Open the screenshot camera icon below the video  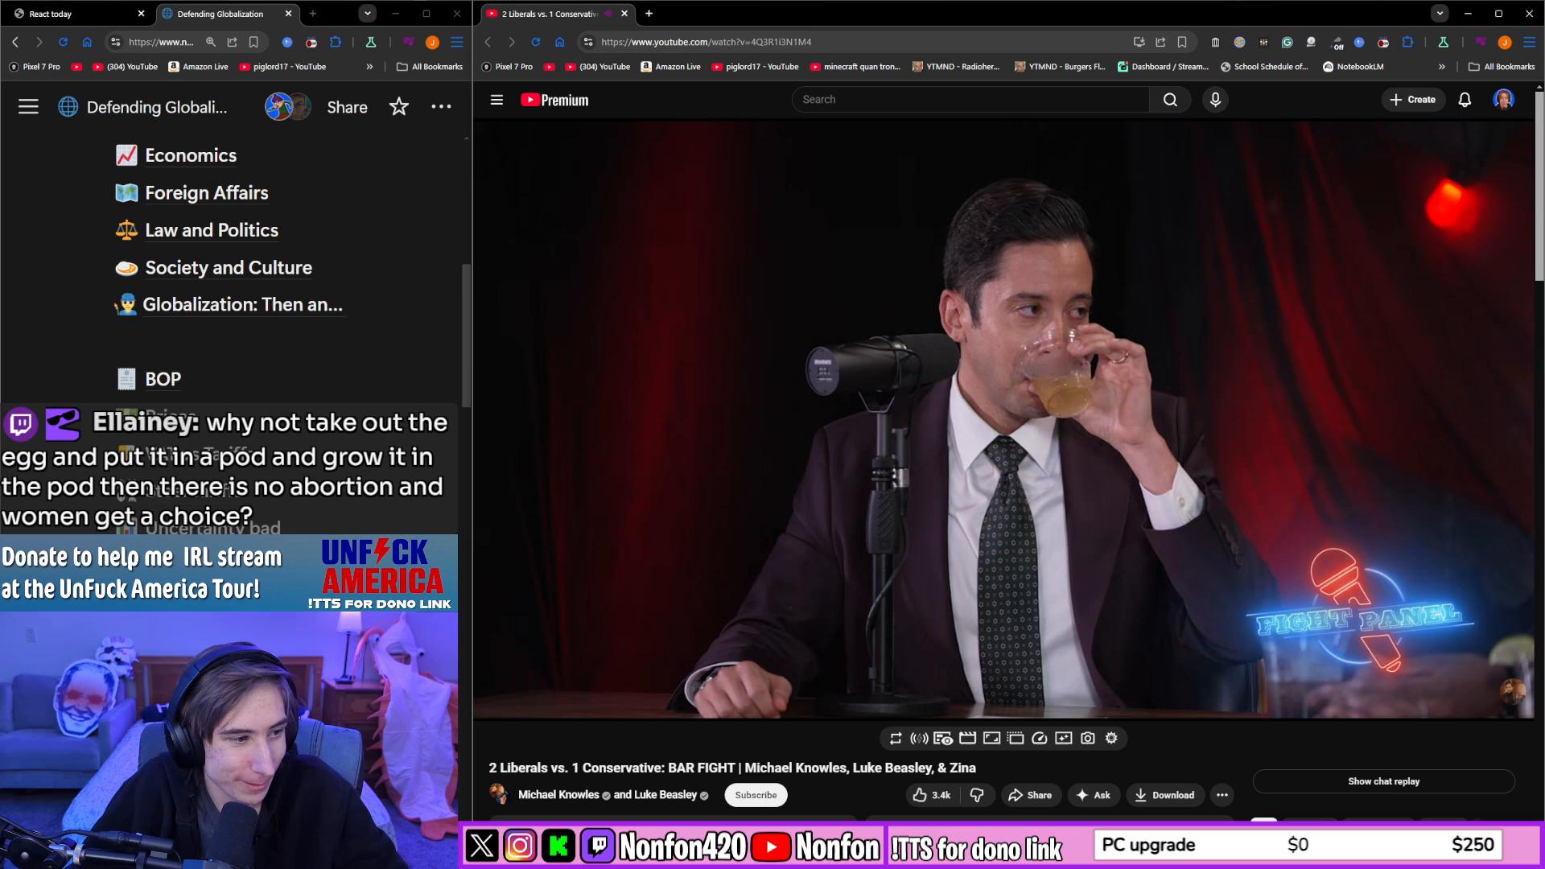tap(1088, 738)
